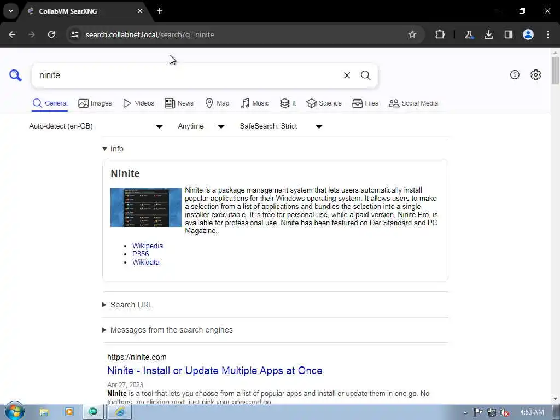Image resolution: width=560 pixels, height=420 pixels.
Task: Switch to the Files search tab
Action: [x=365, y=103]
